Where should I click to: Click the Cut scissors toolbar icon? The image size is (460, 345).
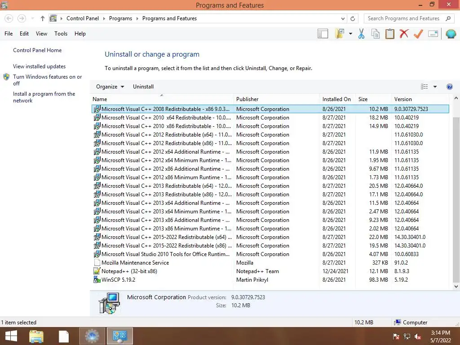361,34
